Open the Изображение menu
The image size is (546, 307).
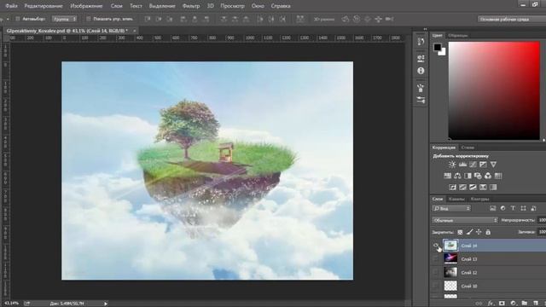[86, 6]
